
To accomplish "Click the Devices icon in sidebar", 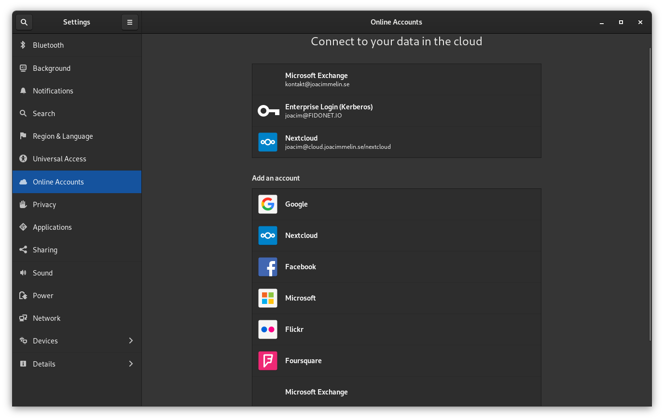I will coord(23,341).
